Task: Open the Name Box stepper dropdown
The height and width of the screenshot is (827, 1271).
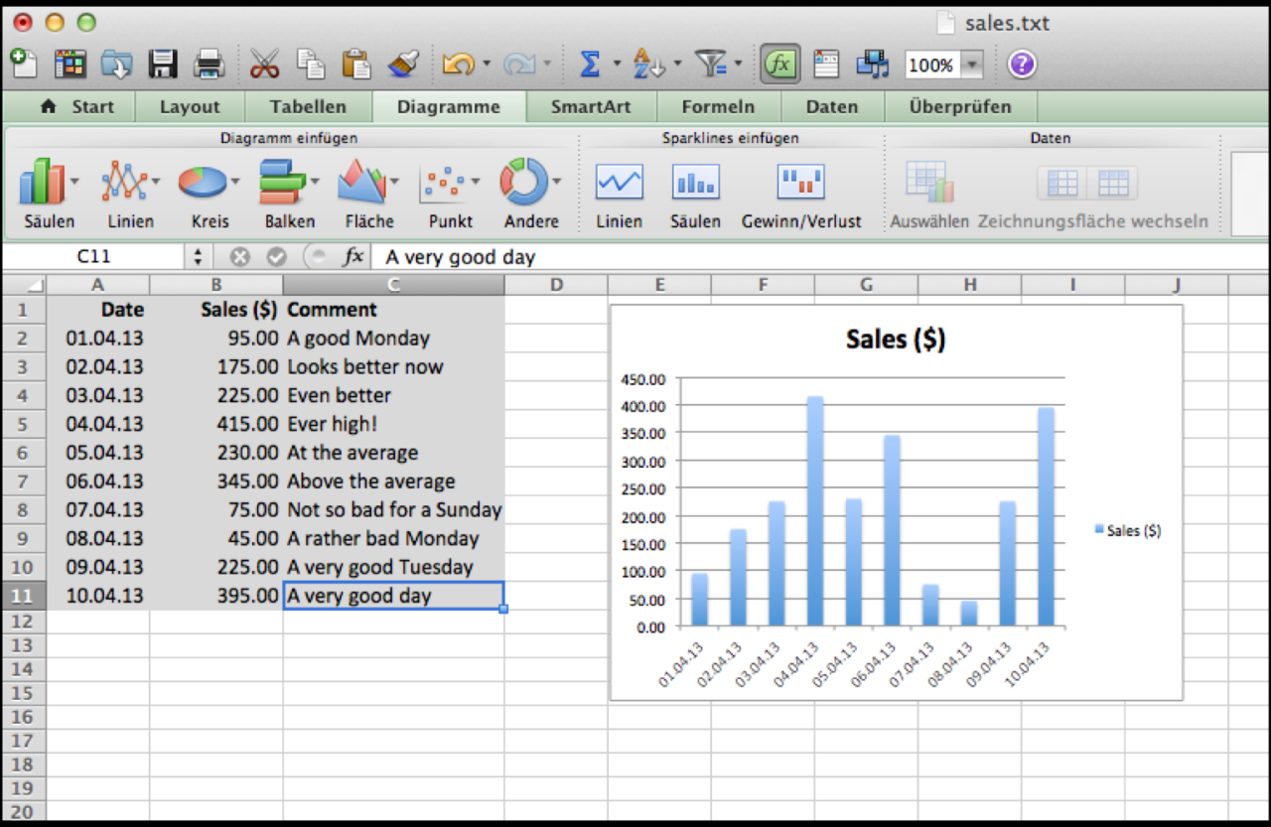Action: [198, 257]
